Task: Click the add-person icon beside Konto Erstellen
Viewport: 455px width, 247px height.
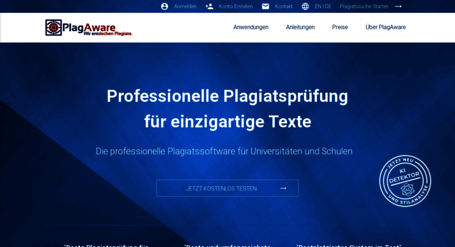Action: pos(209,6)
